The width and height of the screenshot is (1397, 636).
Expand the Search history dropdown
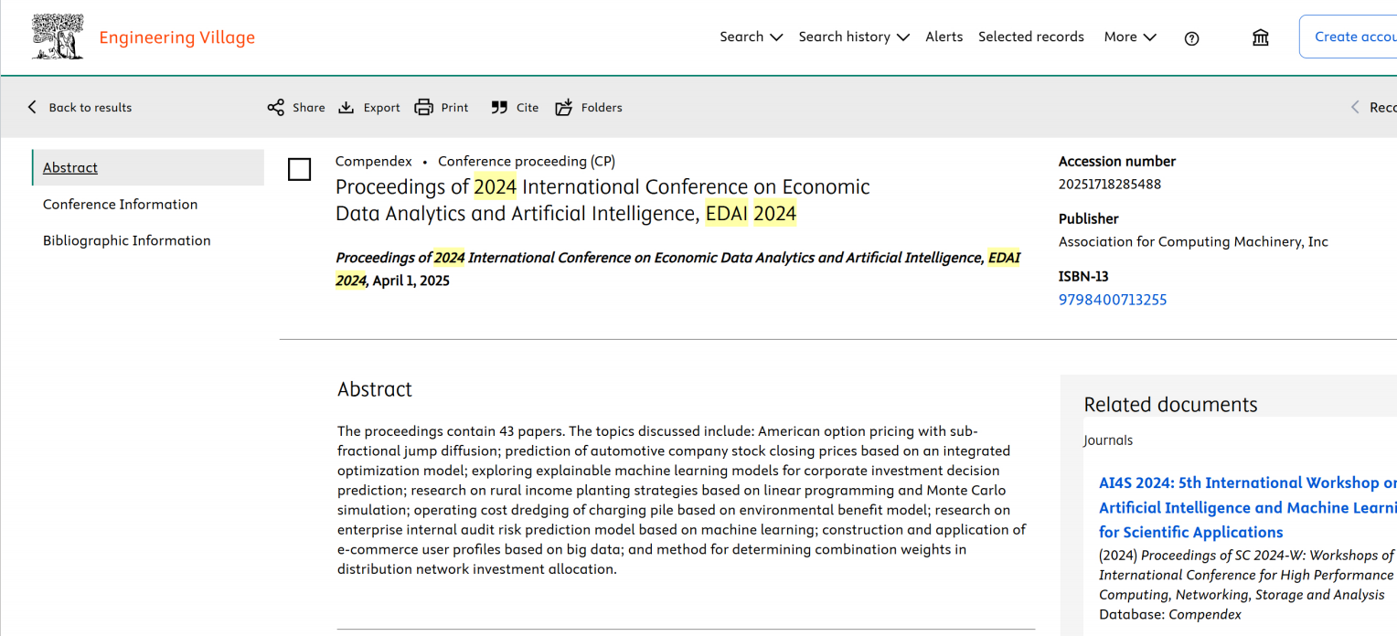tap(854, 37)
